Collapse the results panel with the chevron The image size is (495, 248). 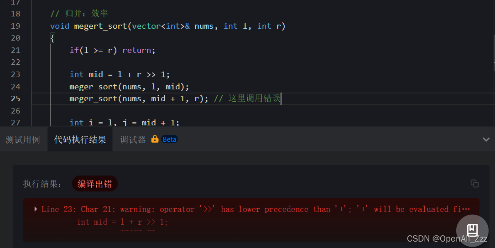click(x=486, y=139)
